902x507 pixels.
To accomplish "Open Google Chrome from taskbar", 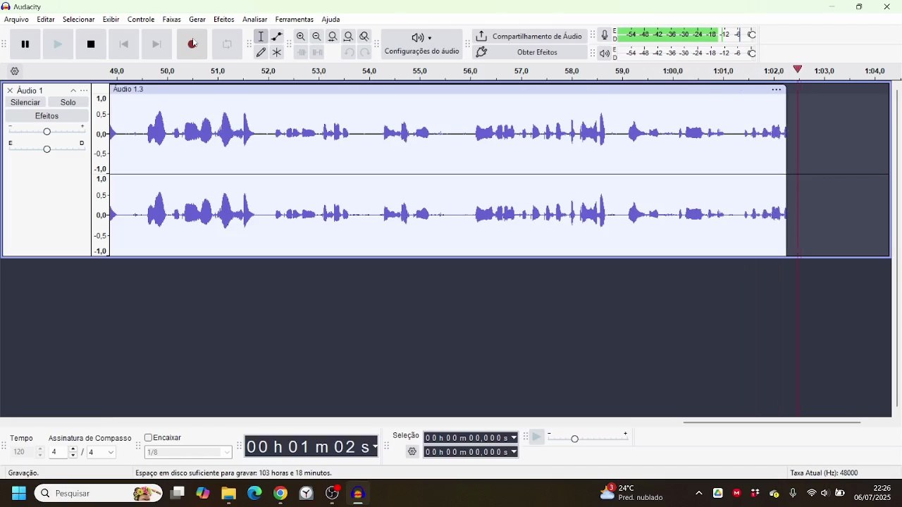I will tap(280, 493).
